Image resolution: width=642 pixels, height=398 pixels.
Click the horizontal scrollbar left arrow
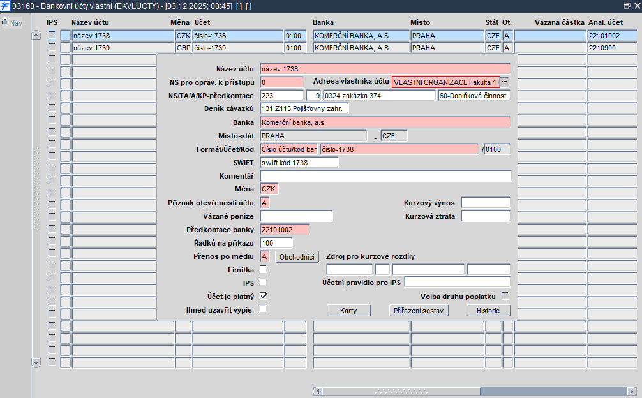pyautogui.click(x=317, y=391)
